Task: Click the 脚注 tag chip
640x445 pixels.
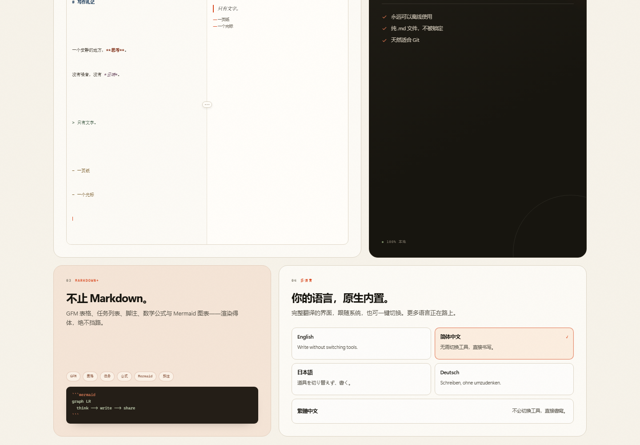Action: tap(166, 376)
